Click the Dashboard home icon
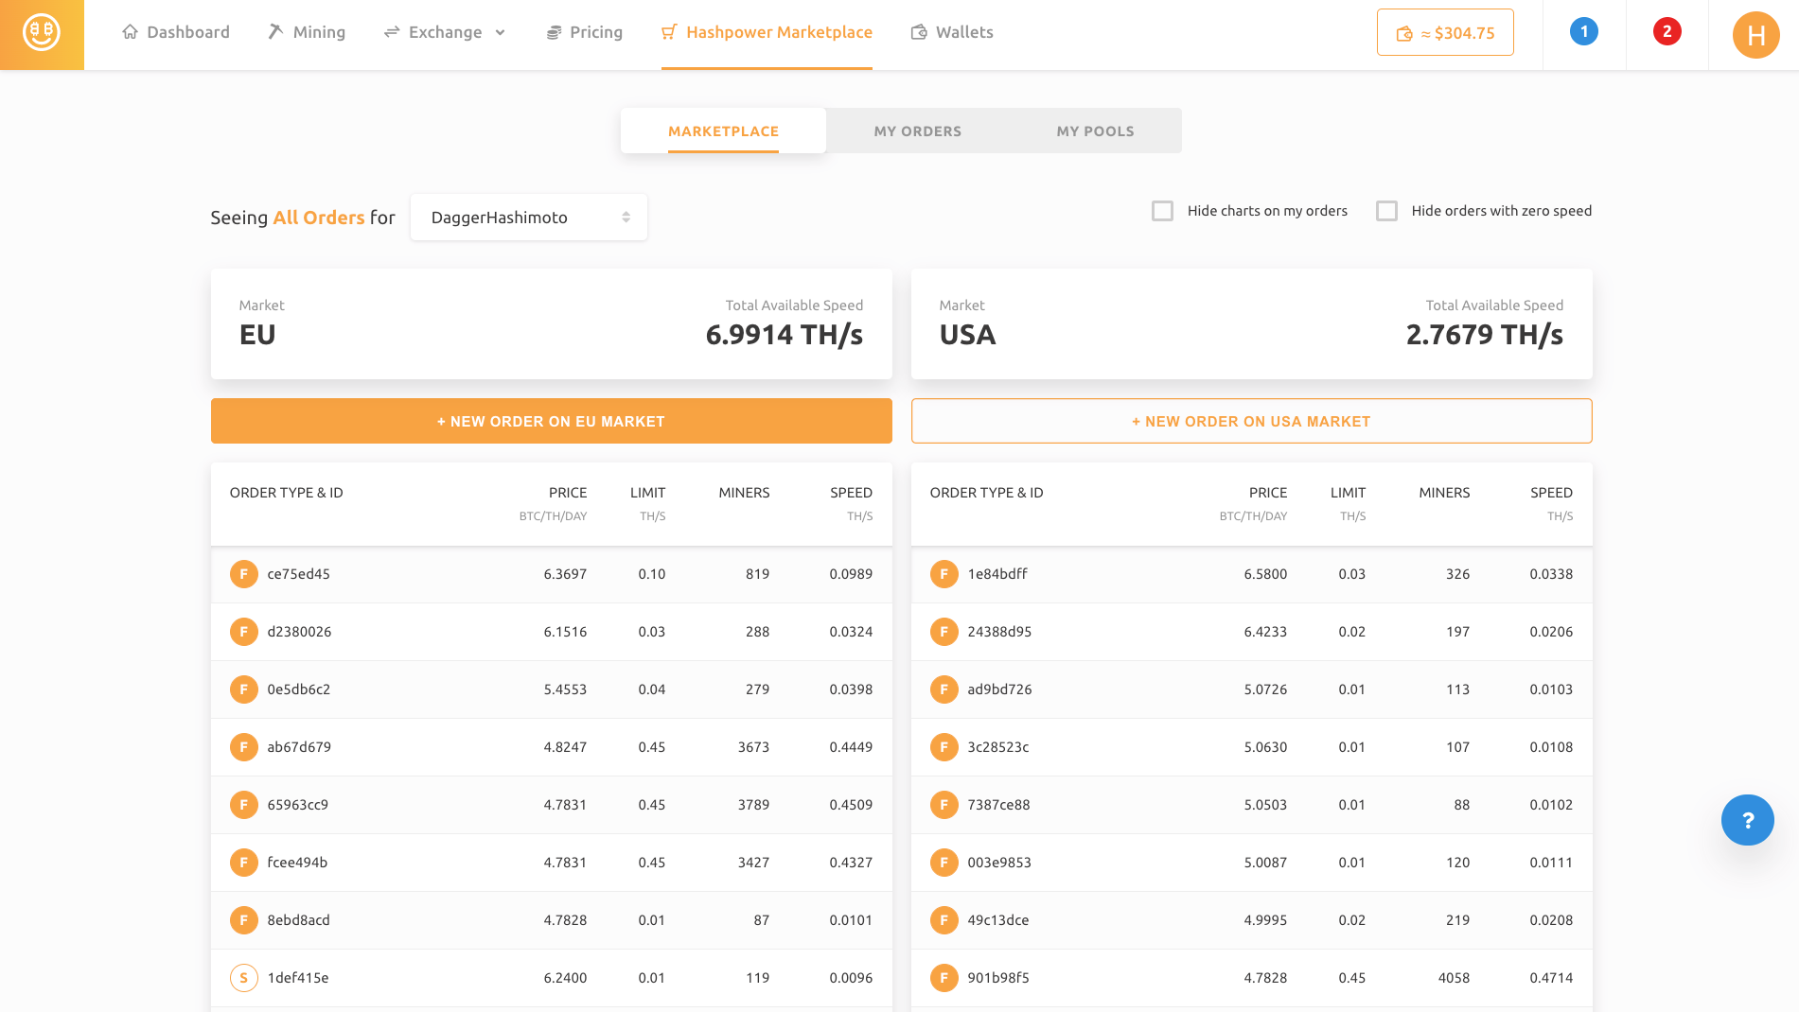The width and height of the screenshot is (1799, 1012). click(x=131, y=32)
